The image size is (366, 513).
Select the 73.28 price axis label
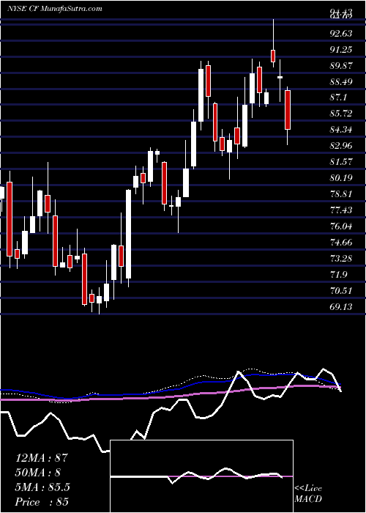[x=340, y=258]
